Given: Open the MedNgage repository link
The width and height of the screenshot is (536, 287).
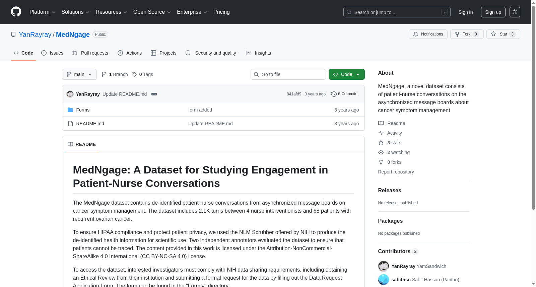Looking at the screenshot, I should pyautogui.click(x=73, y=34).
